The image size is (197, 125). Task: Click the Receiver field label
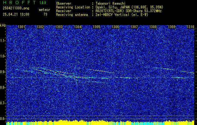click(64, 11)
